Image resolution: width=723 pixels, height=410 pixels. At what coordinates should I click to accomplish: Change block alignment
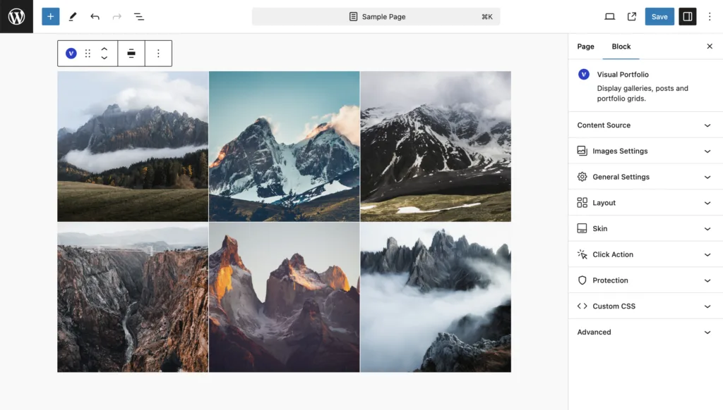(x=131, y=54)
